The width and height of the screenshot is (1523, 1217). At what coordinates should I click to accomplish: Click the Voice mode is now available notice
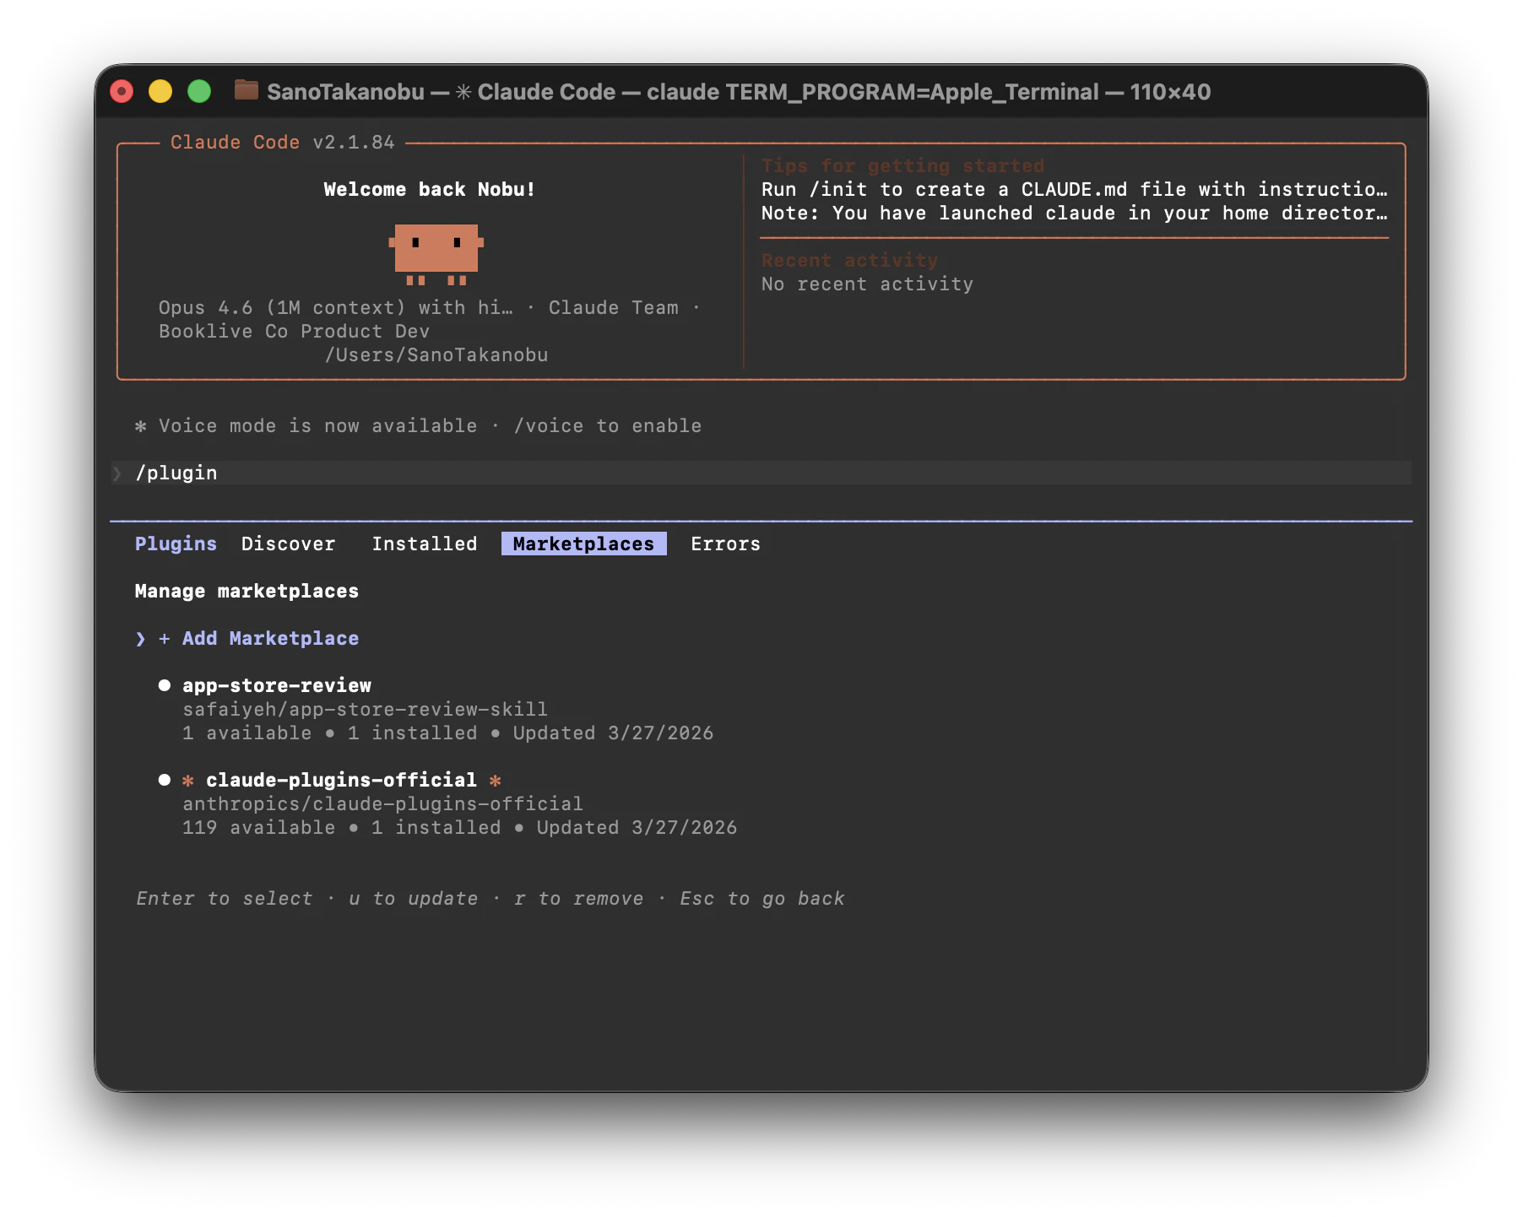[x=430, y=425]
